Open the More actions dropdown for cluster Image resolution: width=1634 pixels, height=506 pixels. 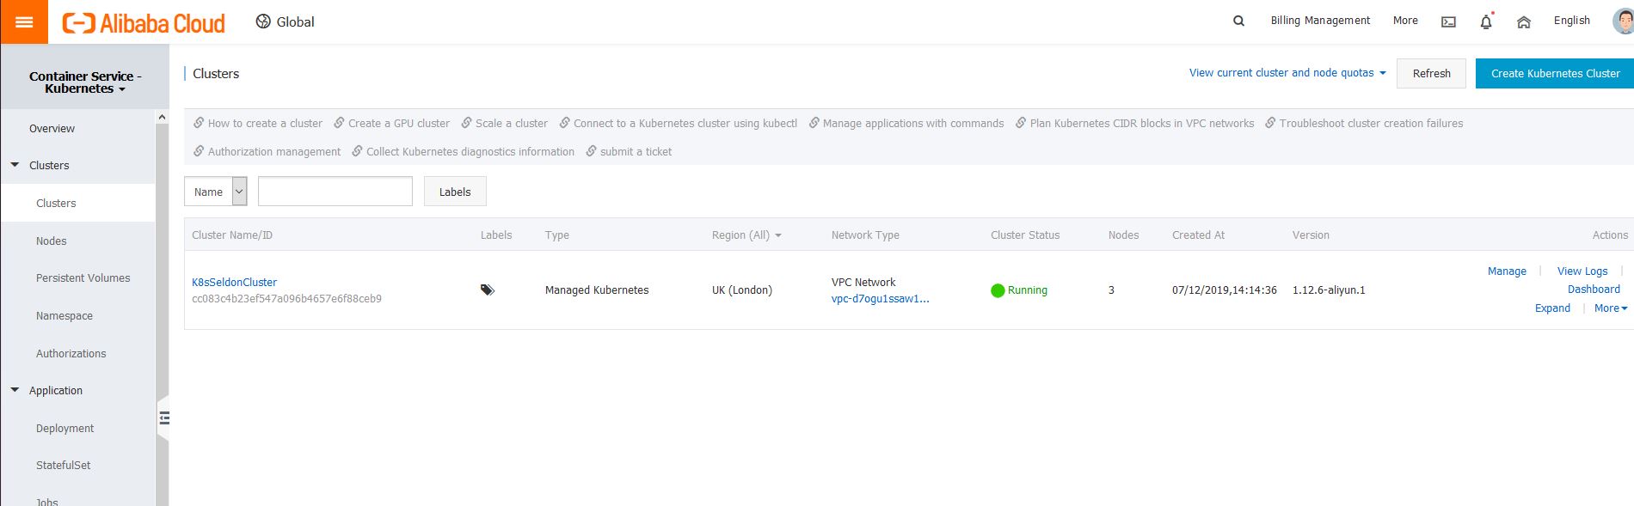tap(1610, 308)
